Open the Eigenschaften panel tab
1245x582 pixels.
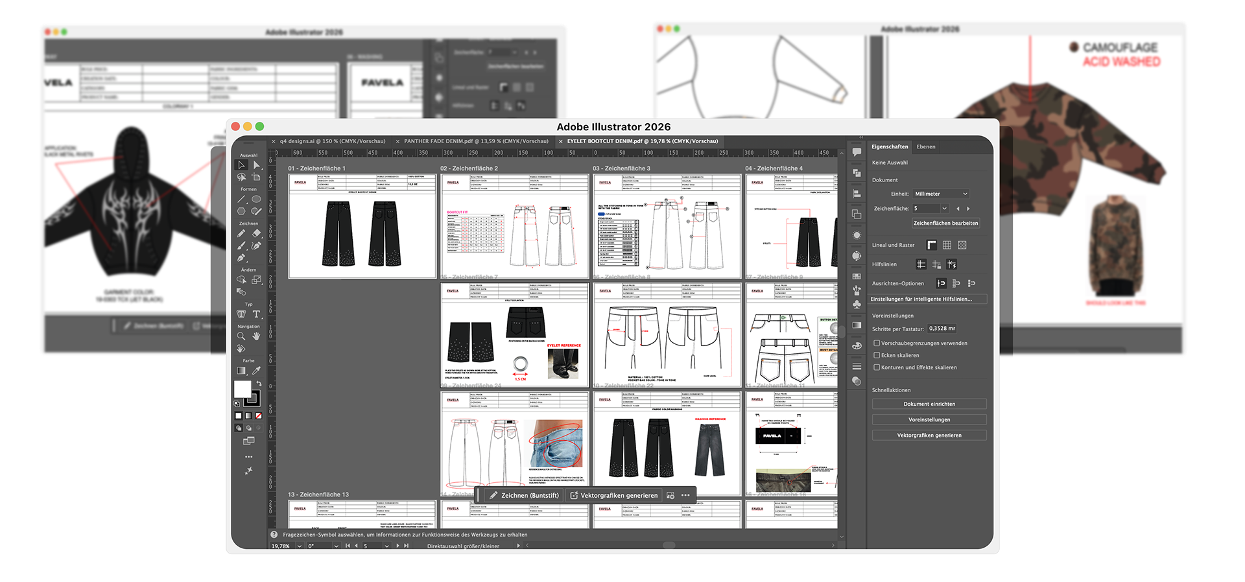pos(890,146)
